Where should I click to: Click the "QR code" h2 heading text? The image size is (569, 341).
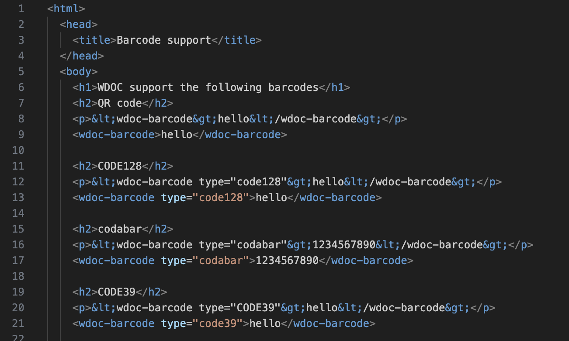(120, 103)
